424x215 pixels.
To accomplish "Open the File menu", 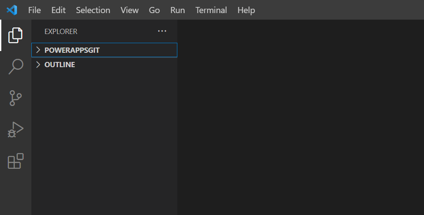I will point(34,10).
